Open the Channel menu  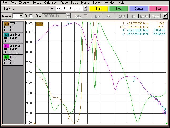point(24,3)
